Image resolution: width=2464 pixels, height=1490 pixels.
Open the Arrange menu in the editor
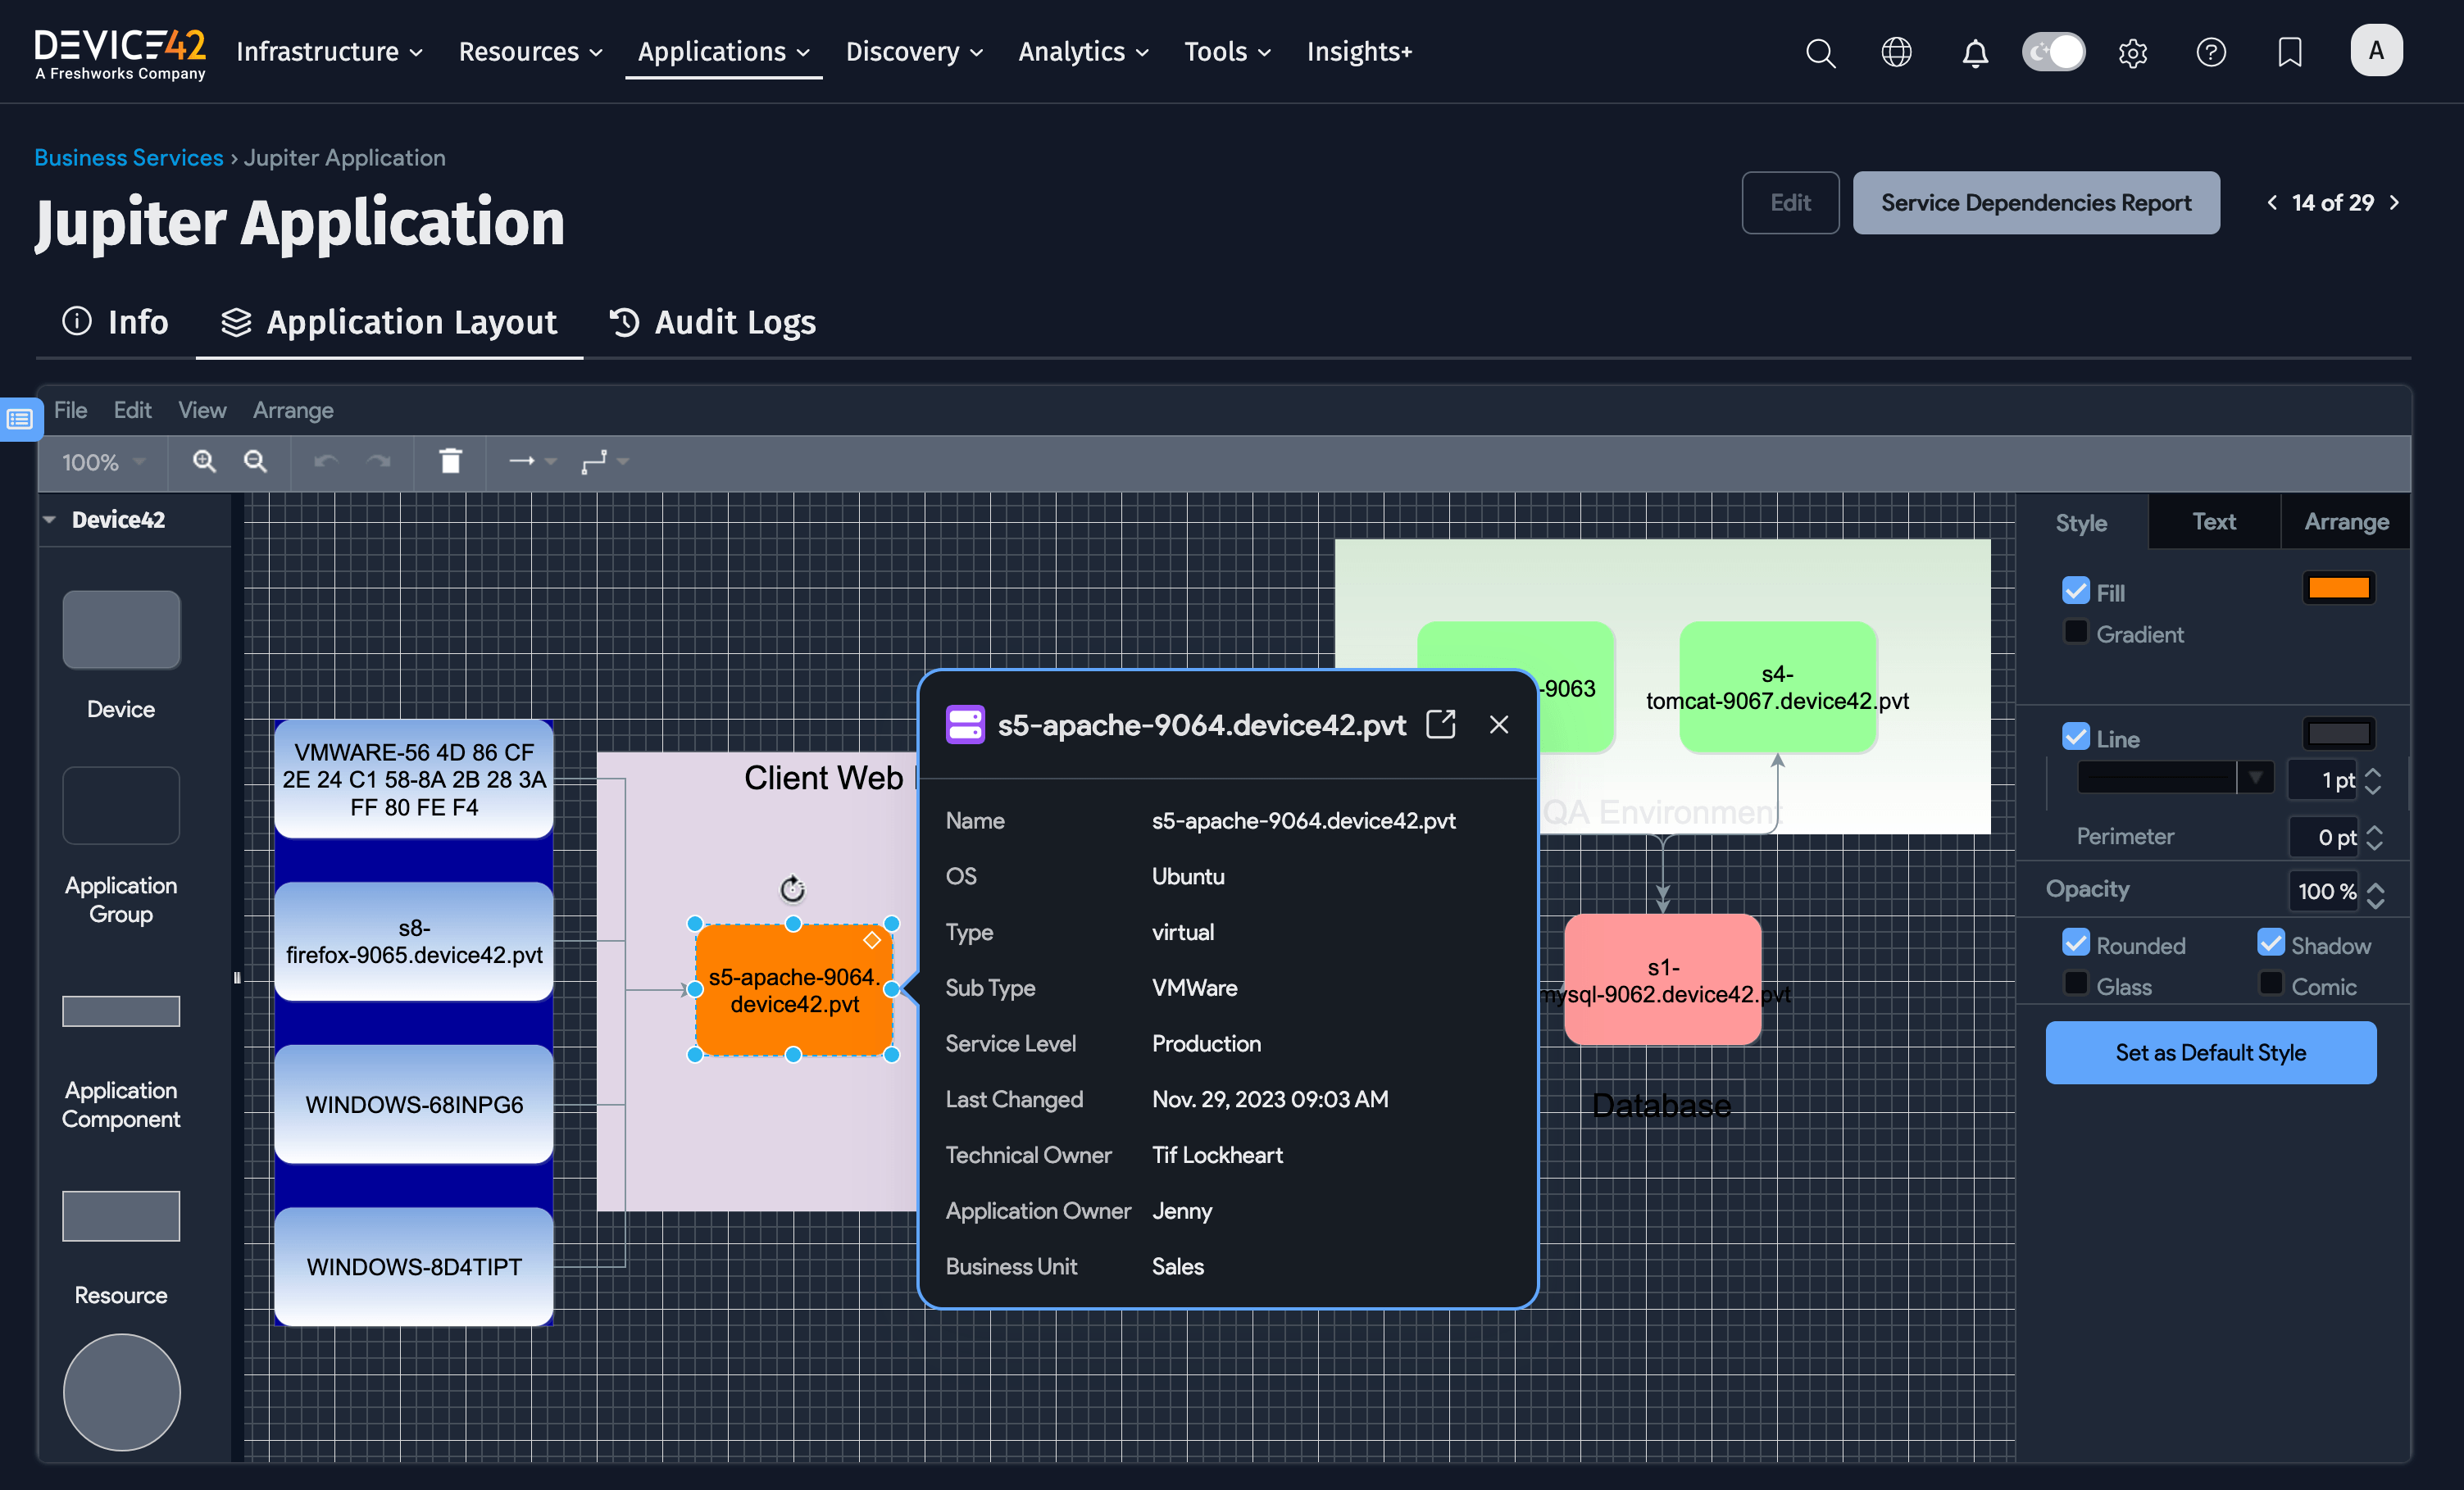coord(292,410)
